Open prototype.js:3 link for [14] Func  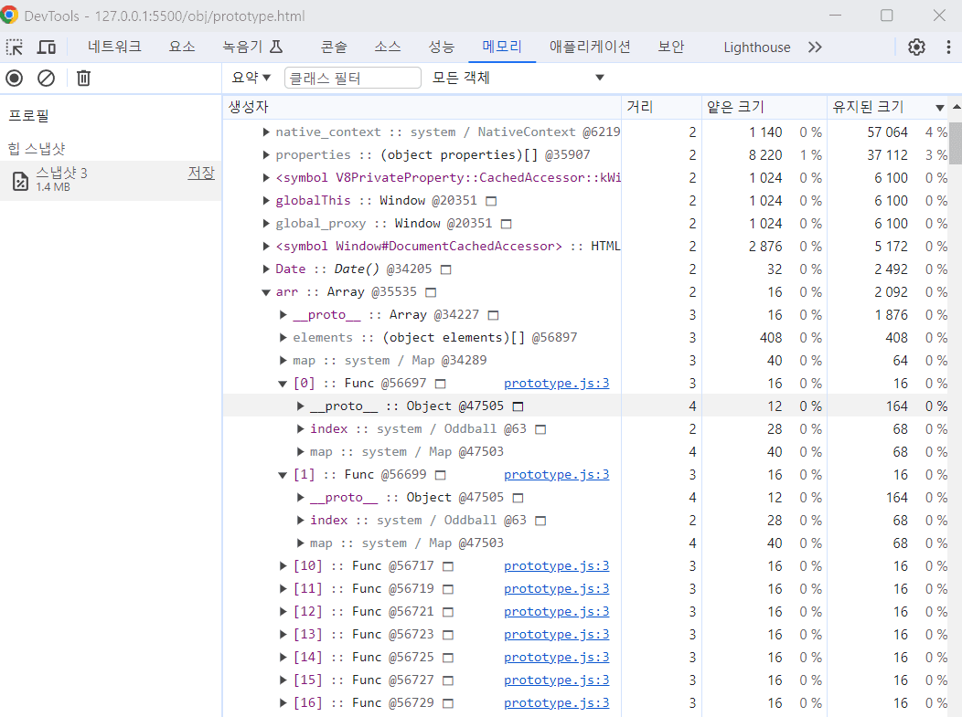[557, 658]
